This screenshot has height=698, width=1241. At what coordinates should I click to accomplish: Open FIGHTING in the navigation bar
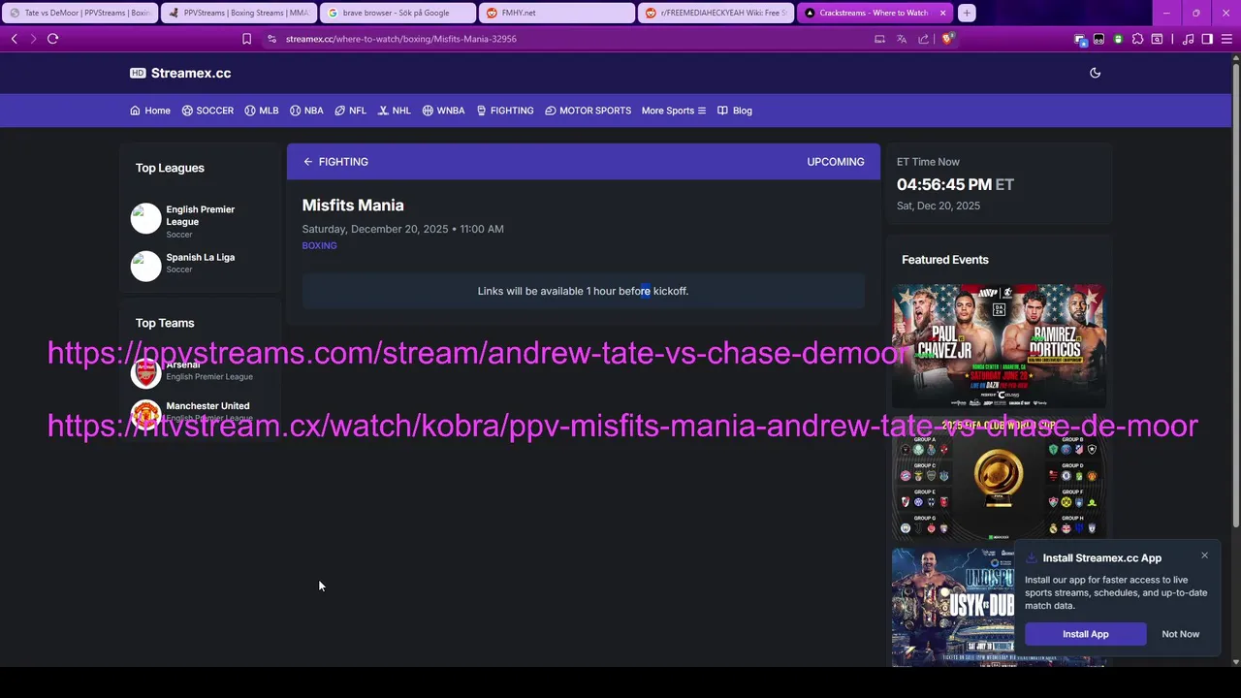tap(505, 111)
